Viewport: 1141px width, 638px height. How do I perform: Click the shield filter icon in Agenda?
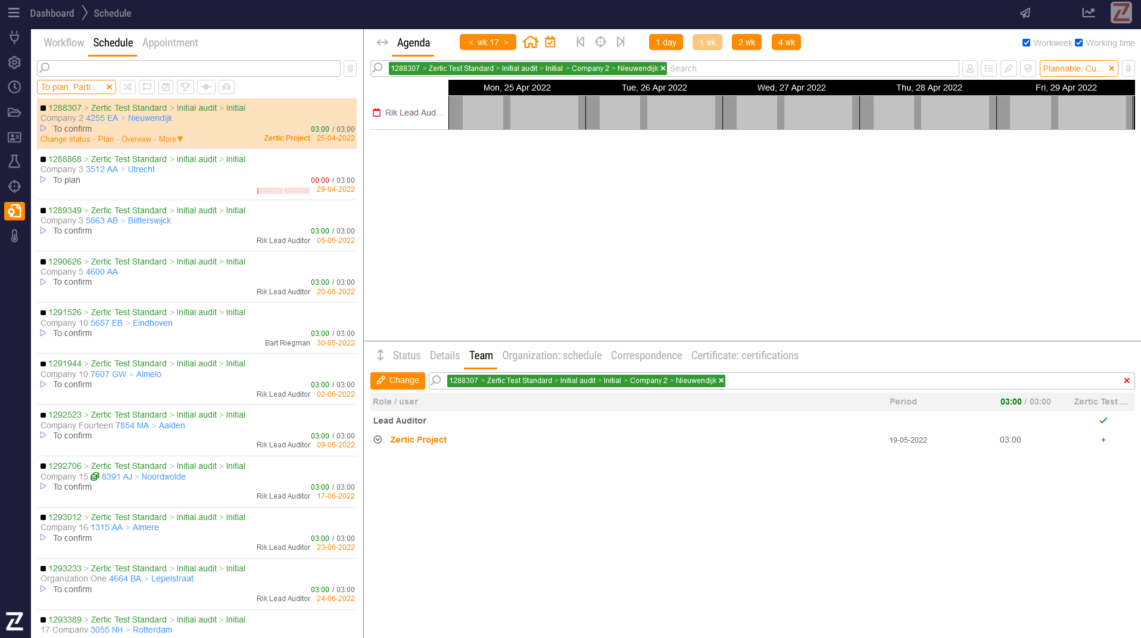pos(1028,69)
